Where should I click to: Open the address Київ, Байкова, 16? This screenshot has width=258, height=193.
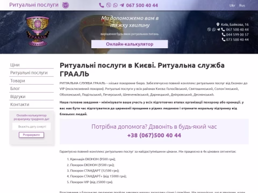tap(235, 25)
